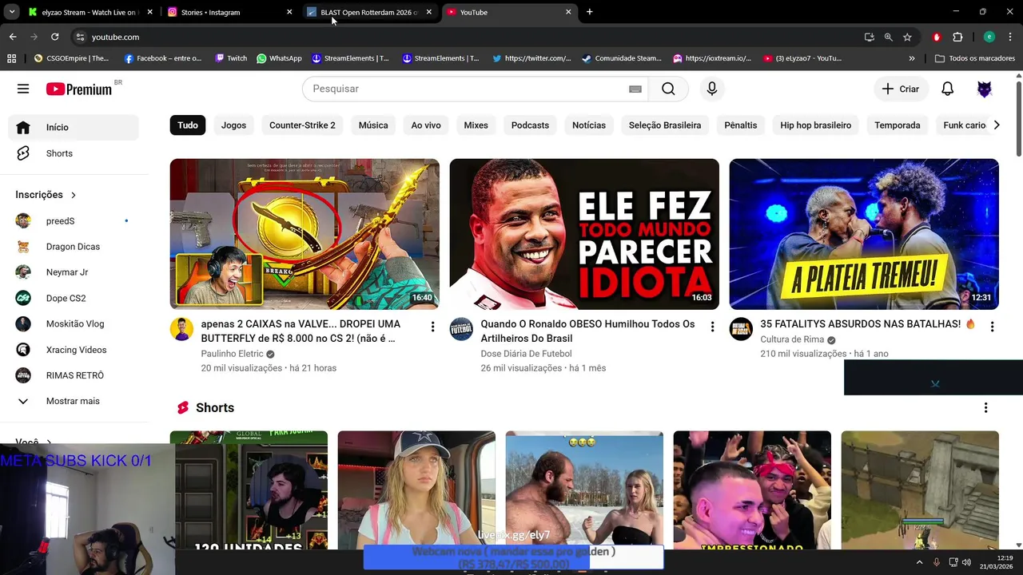The image size is (1023, 575).
Task: Open Neymar Jr channel subscription
Action: (74, 272)
